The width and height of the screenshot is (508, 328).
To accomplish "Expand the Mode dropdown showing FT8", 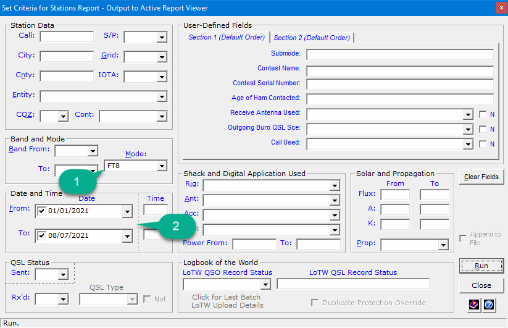I will 162,166.
